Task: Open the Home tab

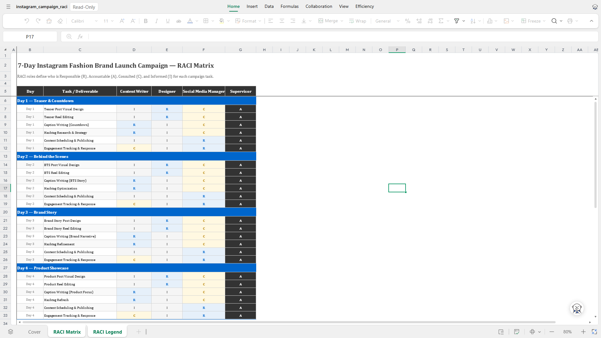Action: (x=233, y=6)
